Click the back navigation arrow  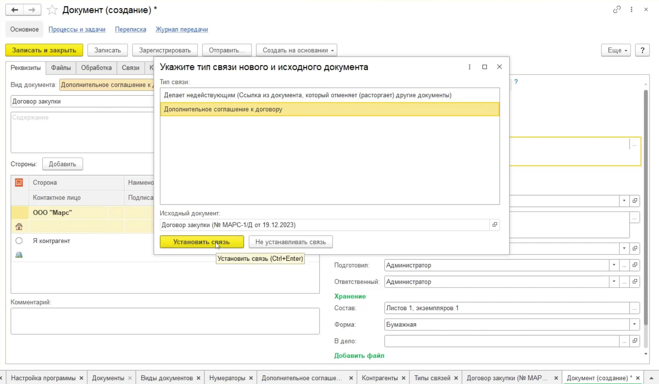pos(14,10)
